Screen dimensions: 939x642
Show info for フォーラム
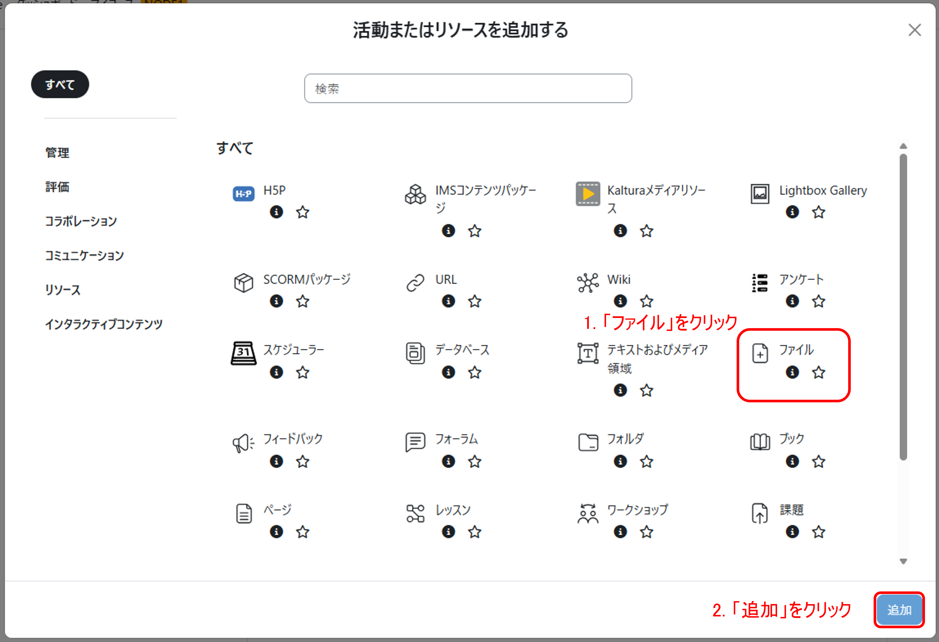point(449,461)
